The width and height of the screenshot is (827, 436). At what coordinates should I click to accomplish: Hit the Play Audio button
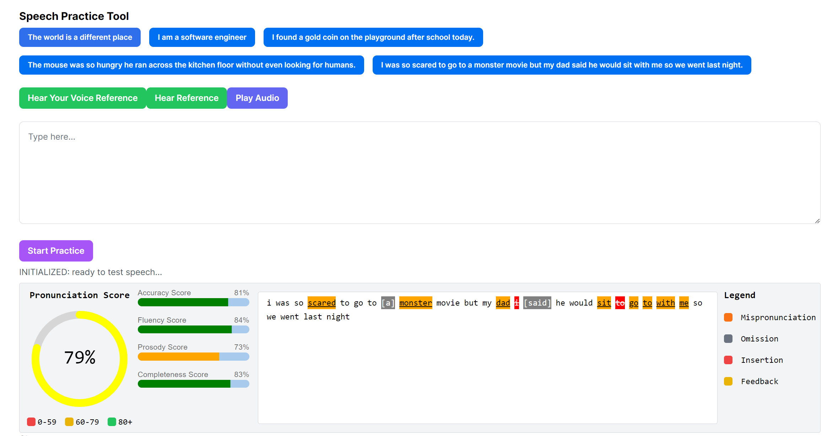point(257,98)
